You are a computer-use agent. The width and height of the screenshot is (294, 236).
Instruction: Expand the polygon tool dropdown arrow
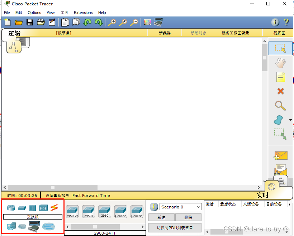pos(290,120)
